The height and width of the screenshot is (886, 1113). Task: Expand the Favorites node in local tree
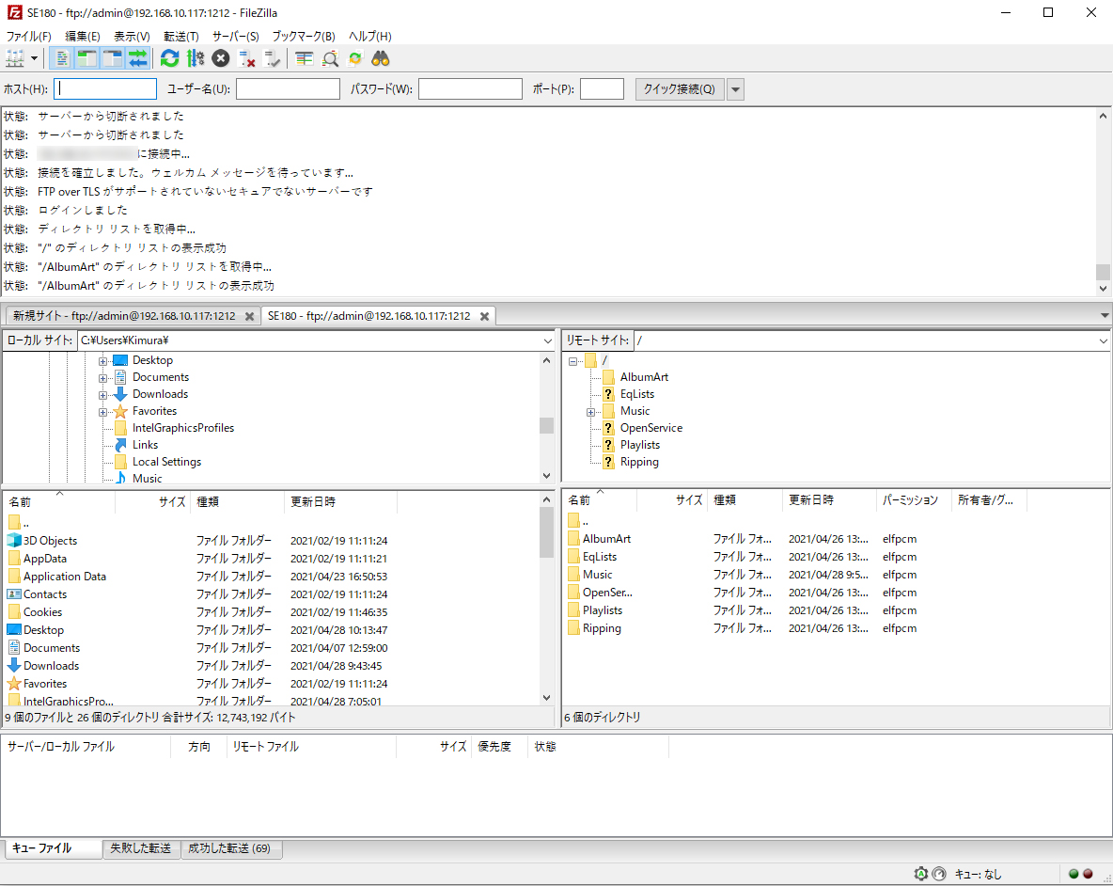tap(102, 413)
